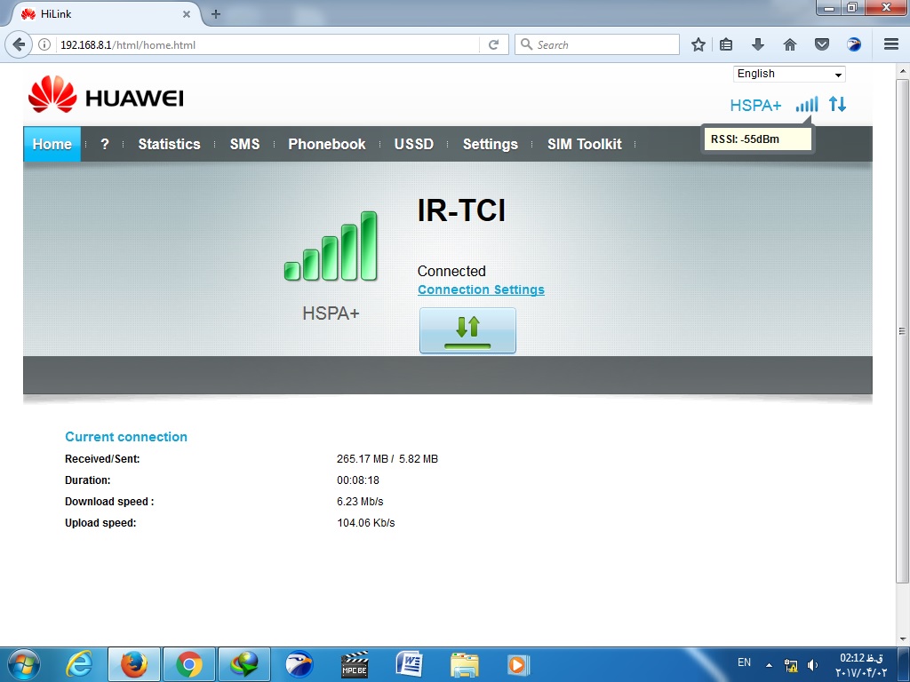The width and height of the screenshot is (910, 682).
Task: Click the address bar URL field
Action: tap(267, 44)
